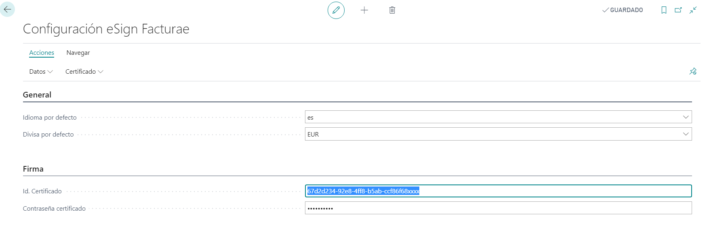Go back with the left arrow button
709x230 pixels.
point(7,9)
